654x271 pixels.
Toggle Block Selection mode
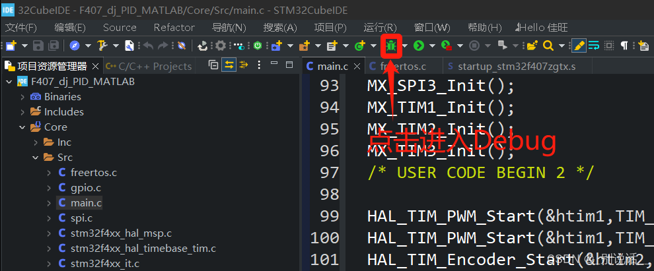[609, 45]
